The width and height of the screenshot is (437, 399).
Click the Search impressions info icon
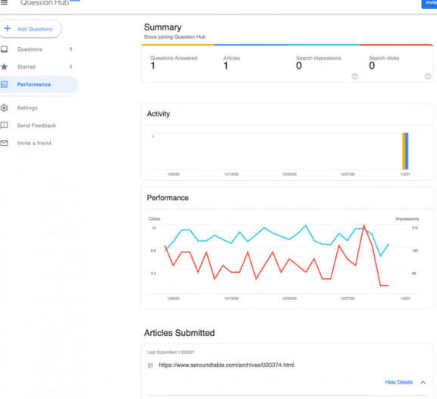[x=354, y=76]
